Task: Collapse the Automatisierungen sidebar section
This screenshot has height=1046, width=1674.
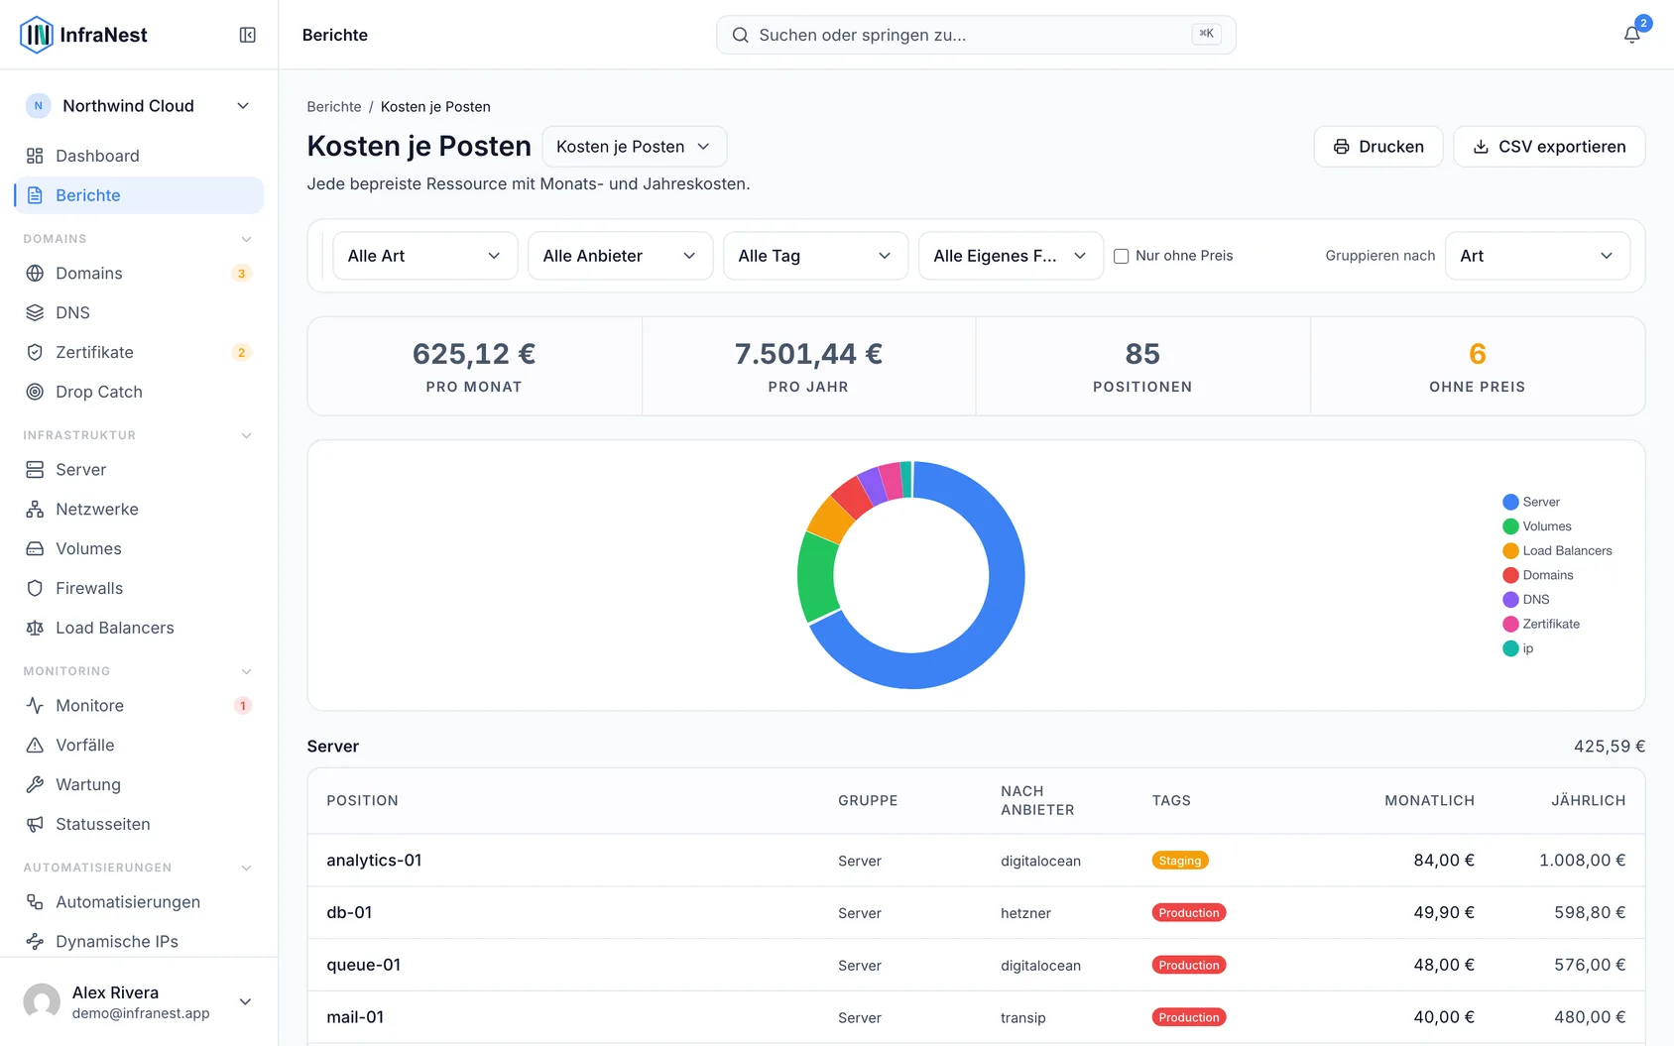Action: click(246, 868)
